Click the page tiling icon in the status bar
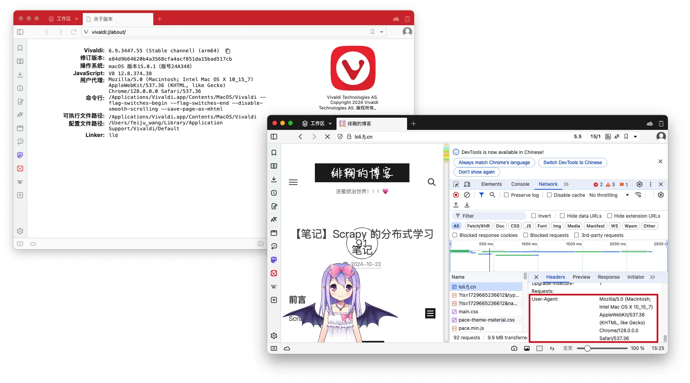The image size is (690, 383). click(x=539, y=348)
